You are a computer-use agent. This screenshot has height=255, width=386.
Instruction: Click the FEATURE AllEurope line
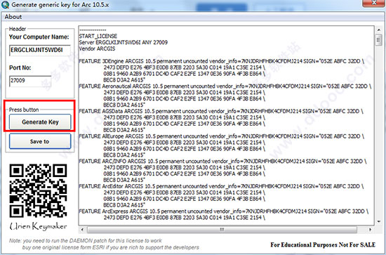coord(221,136)
